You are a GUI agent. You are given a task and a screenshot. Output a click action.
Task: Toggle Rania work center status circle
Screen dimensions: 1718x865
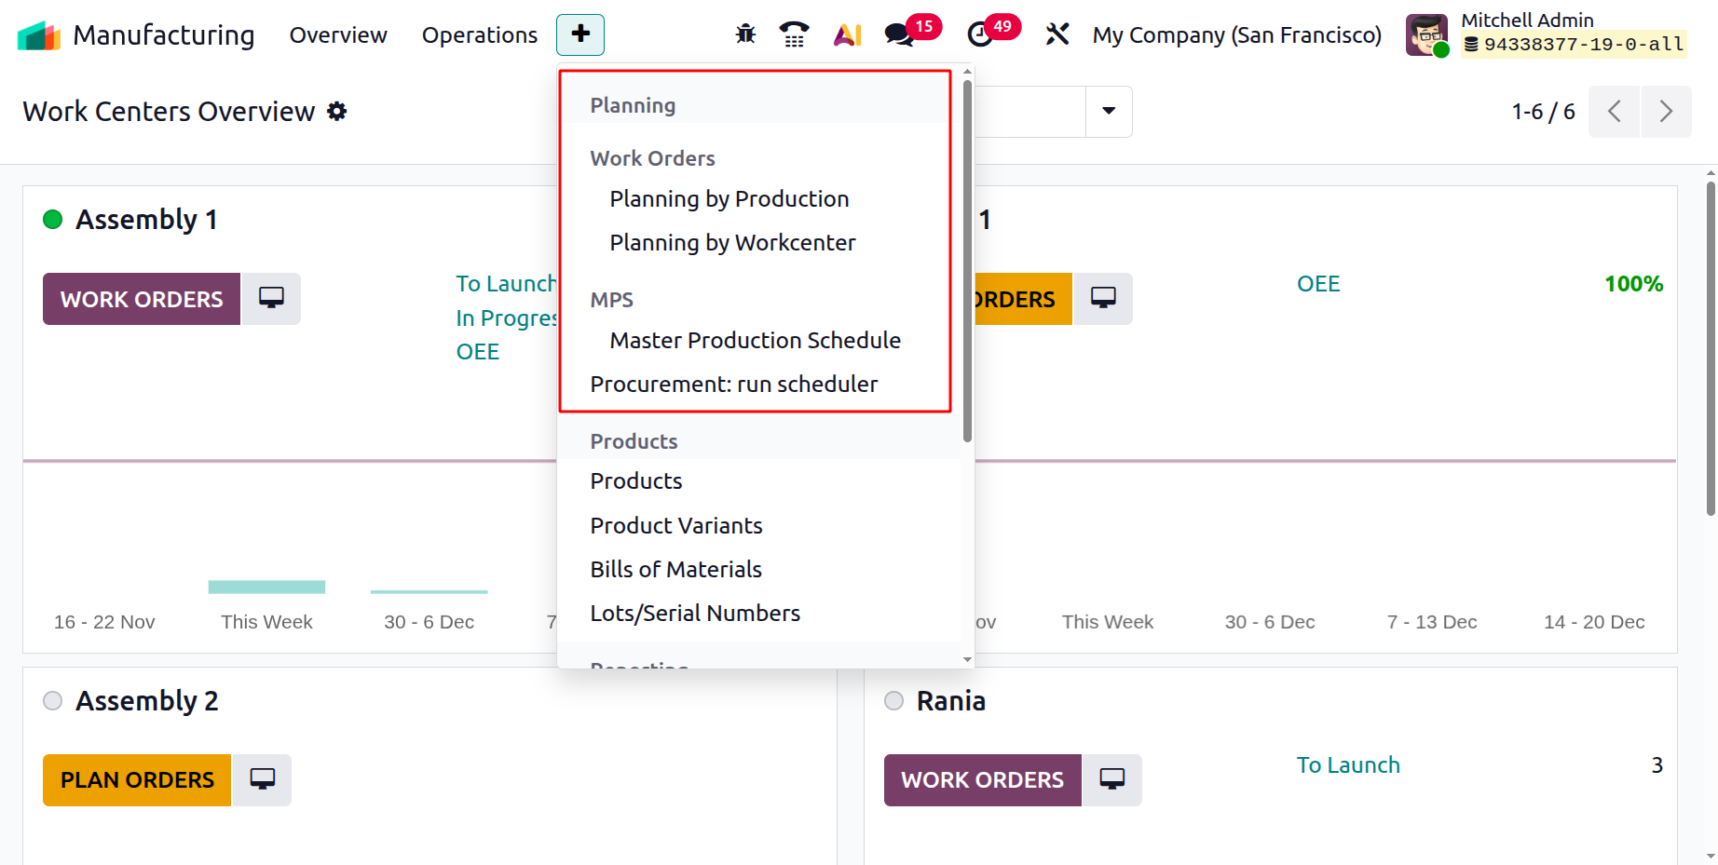pos(893,701)
